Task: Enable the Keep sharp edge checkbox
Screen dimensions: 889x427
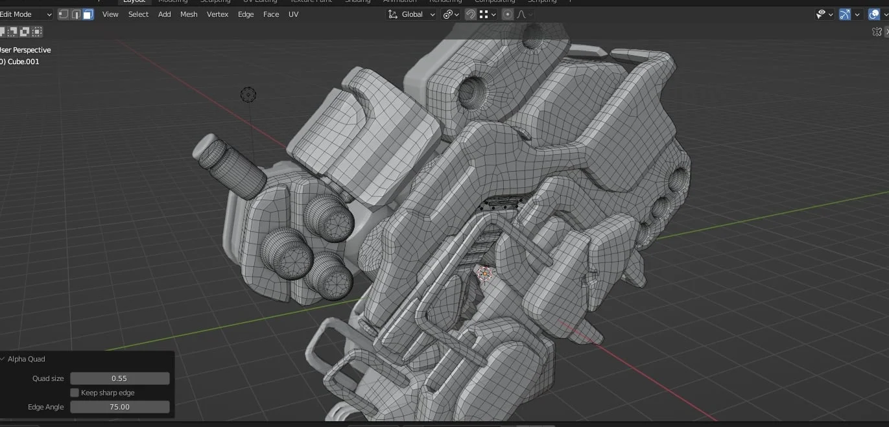Action: point(75,393)
